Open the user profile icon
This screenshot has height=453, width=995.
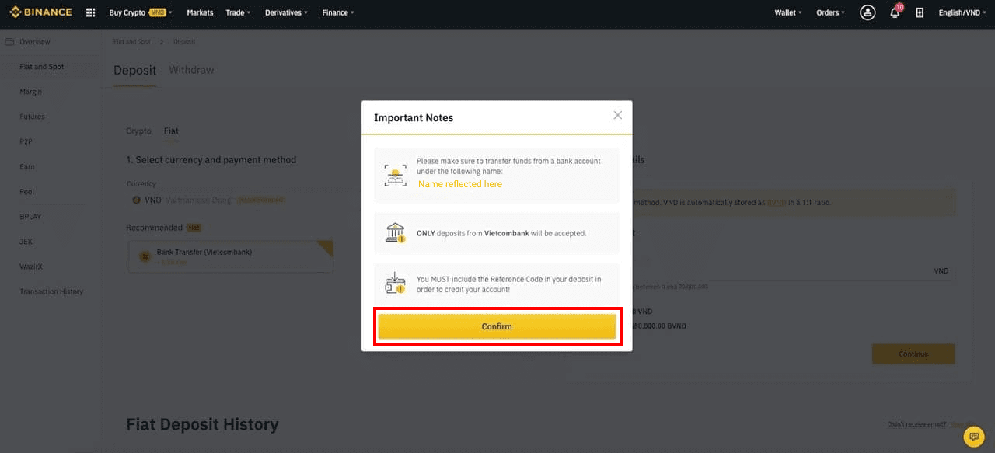tap(868, 12)
